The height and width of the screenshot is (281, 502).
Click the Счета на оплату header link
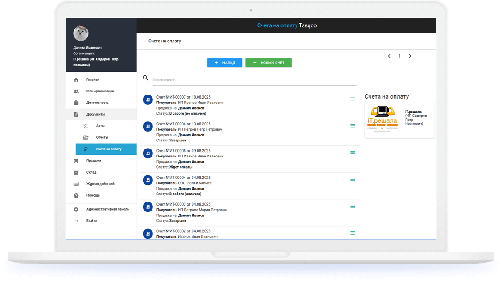pyautogui.click(x=277, y=25)
